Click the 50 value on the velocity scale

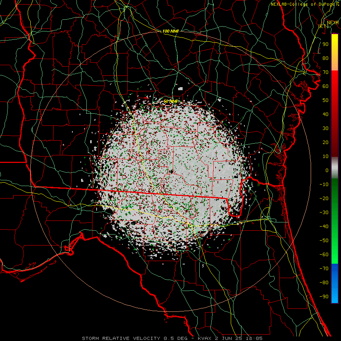pyautogui.click(x=325, y=100)
